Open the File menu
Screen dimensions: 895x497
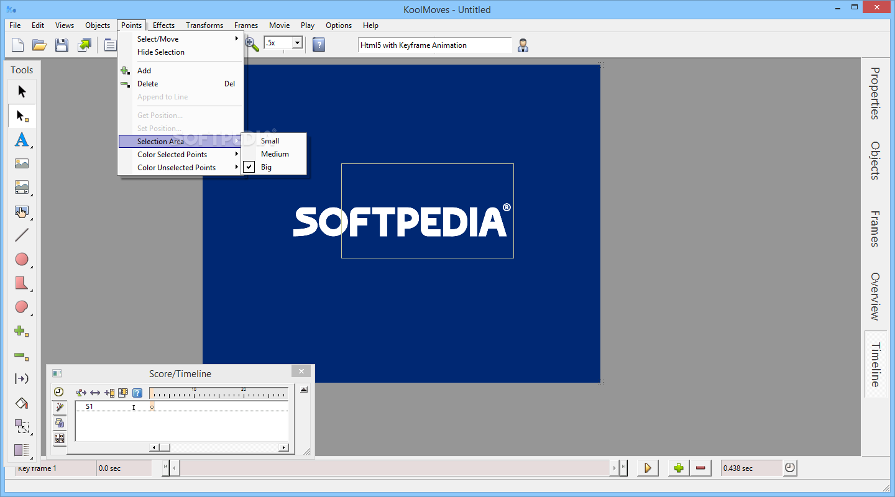tap(15, 25)
